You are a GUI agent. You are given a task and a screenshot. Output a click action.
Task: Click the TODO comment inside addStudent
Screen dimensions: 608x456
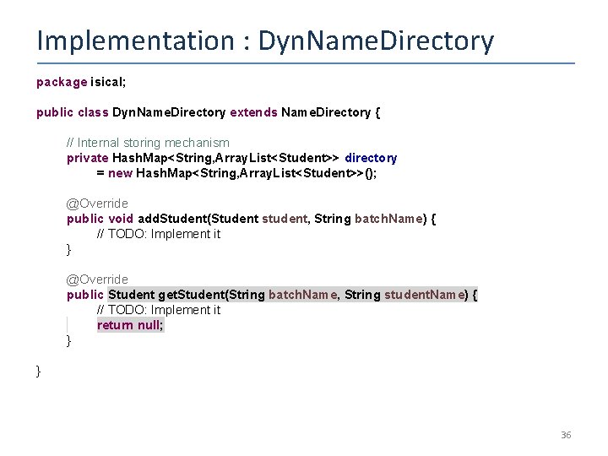click(159, 234)
